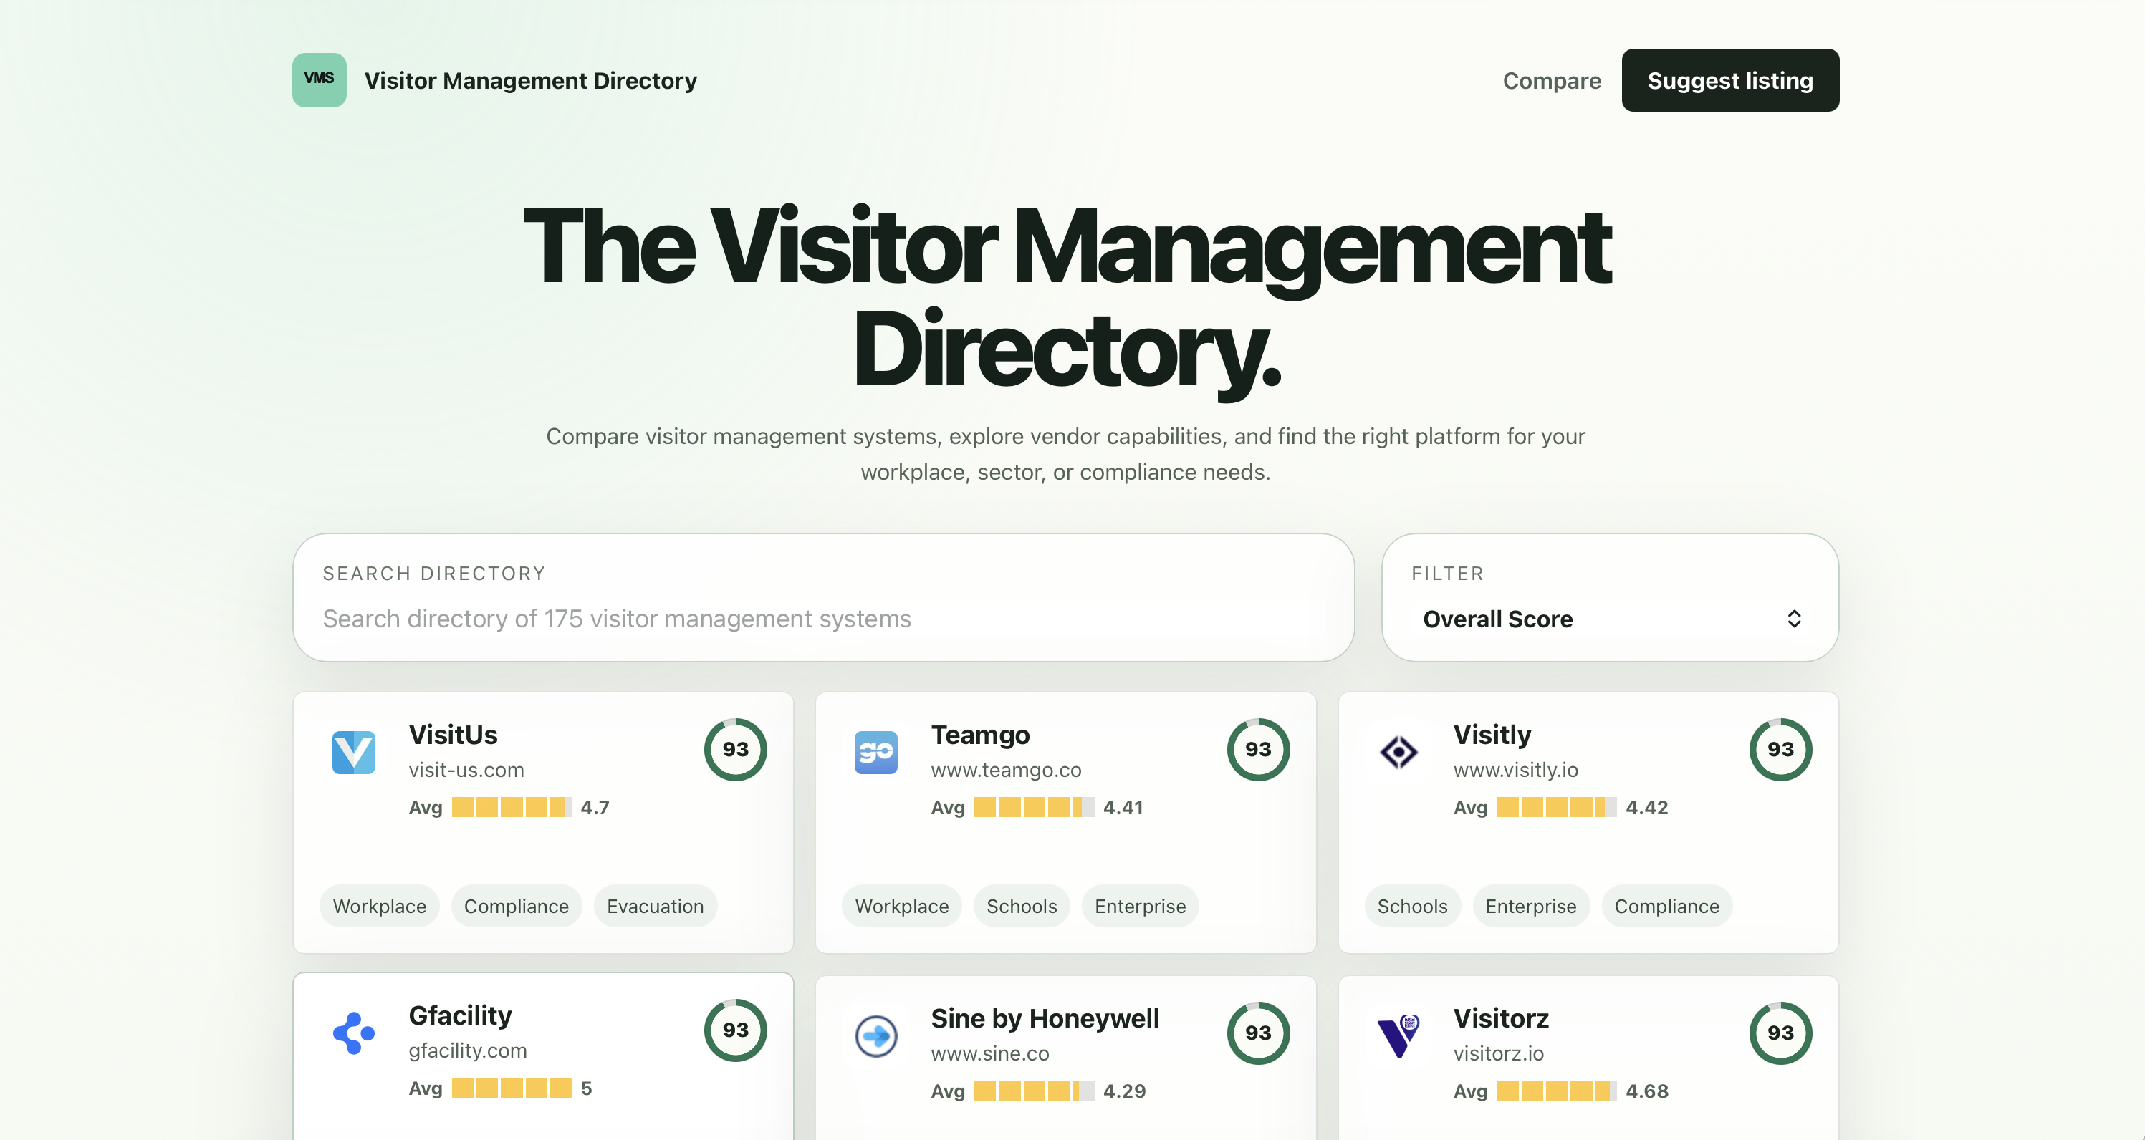Select VisitUs Compliance tag
The image size is (2145, 1140).
click(x=517, y=906)
